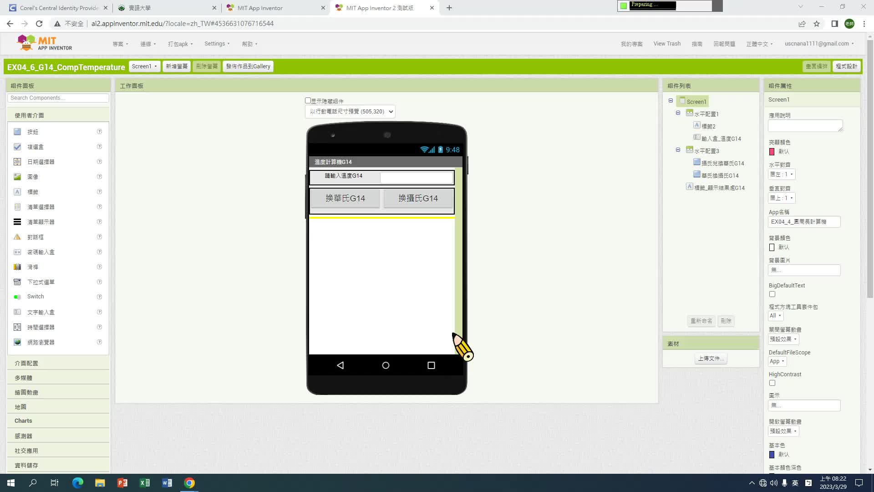Expand the 介面配置 layout palette section
This screenshot has width=874, height=492.
58,363
